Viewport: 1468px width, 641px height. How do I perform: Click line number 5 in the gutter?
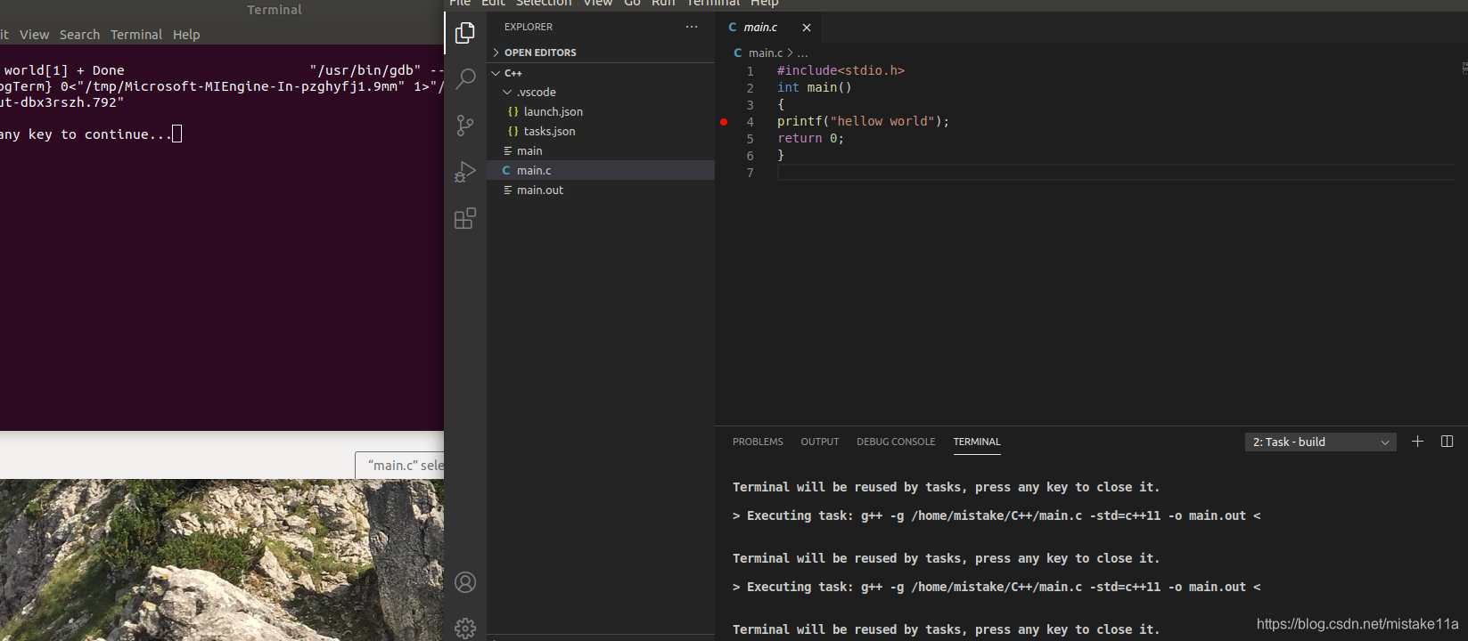[x=750, y=139]
